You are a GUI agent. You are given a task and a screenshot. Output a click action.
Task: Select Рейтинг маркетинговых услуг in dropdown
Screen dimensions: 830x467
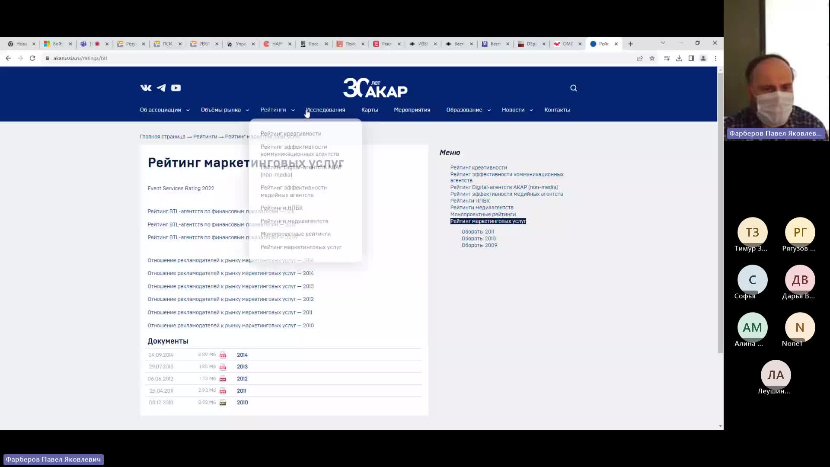(x=301, y=247)
